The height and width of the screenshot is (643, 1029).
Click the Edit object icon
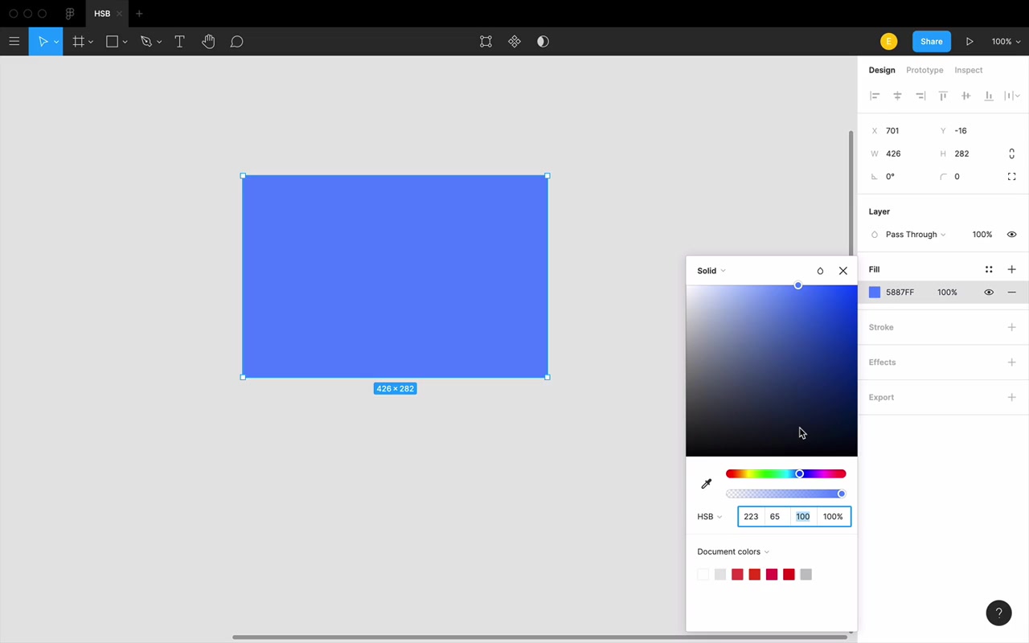click(486, 42)
